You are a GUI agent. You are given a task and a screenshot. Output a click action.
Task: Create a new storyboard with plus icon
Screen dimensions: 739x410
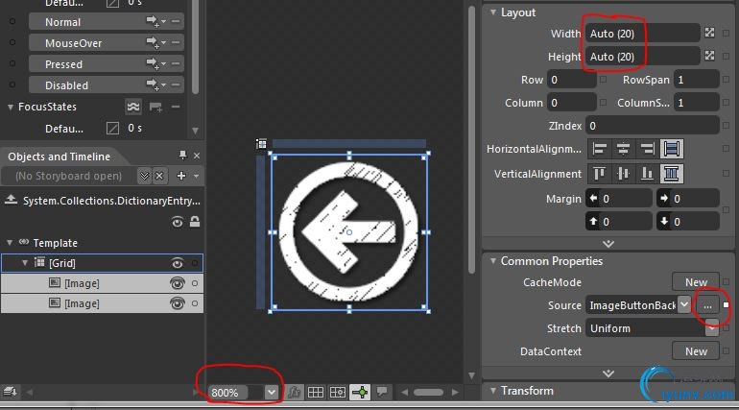click(181, 176)
